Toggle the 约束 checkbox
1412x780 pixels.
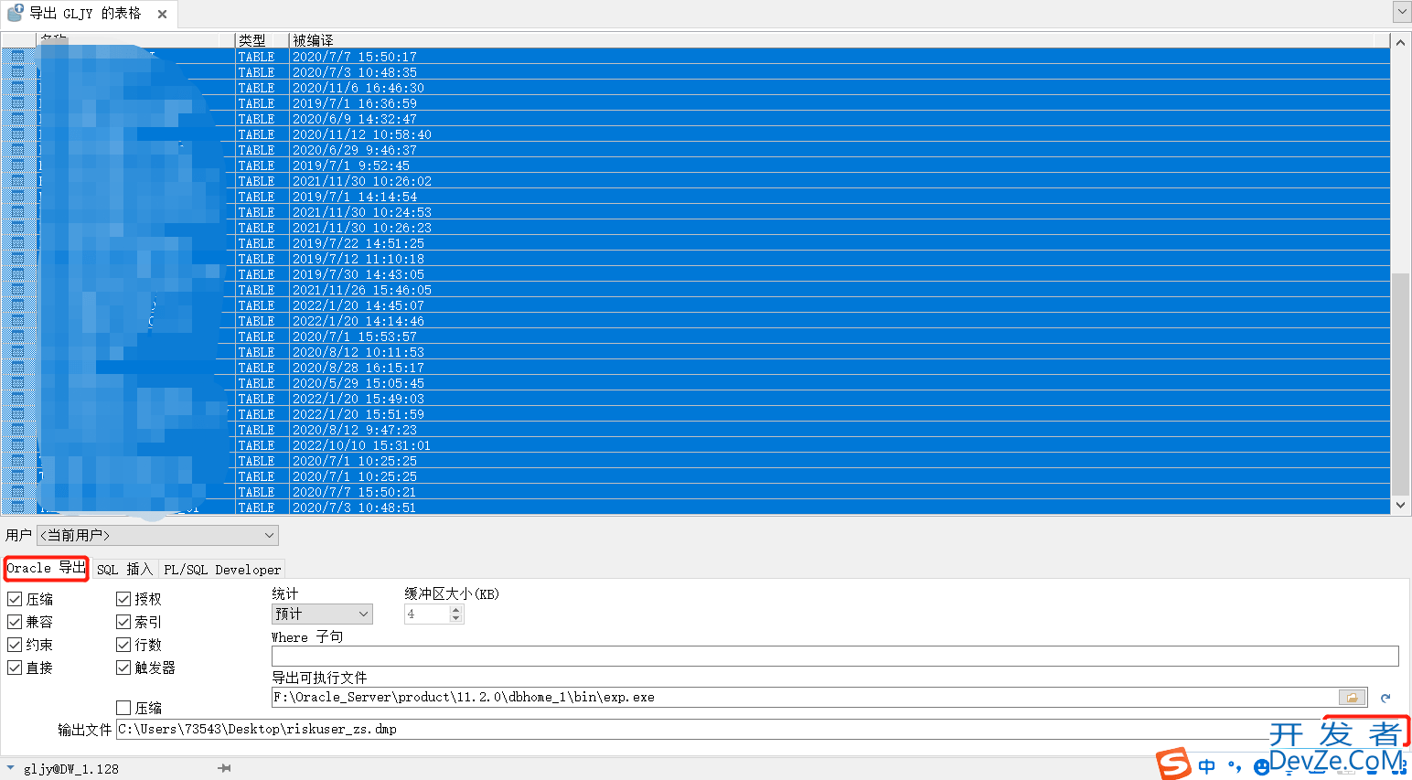coord(15,645)
